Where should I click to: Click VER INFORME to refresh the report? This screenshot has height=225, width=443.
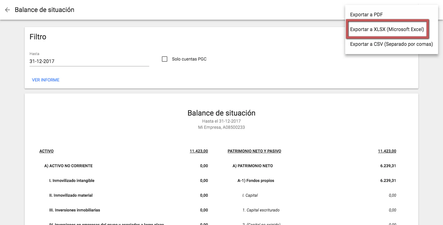[x=45, y=80]
